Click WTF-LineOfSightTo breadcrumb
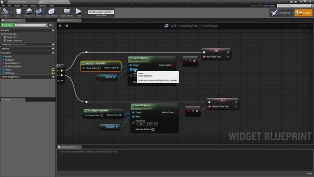Viewport: 314px width, 177px height. [184, 26]
